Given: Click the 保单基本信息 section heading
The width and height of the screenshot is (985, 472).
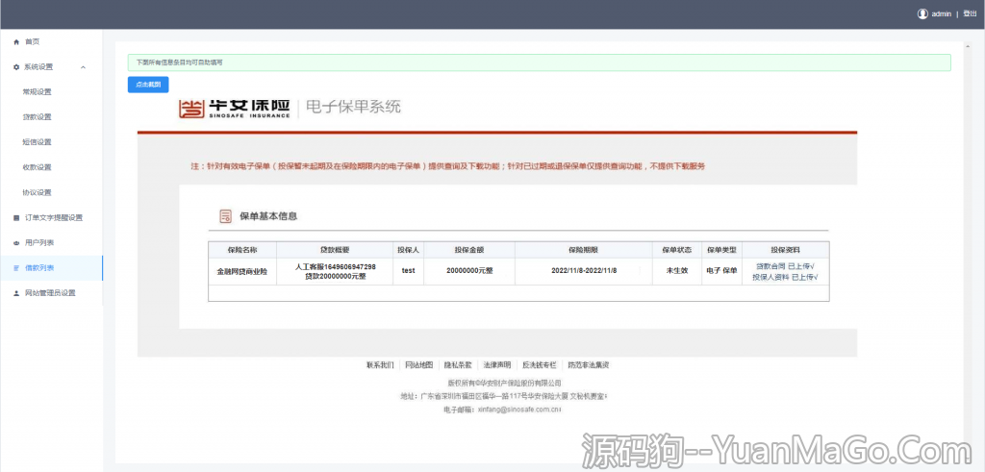Looking at the screenshot, I should (268, 216).
